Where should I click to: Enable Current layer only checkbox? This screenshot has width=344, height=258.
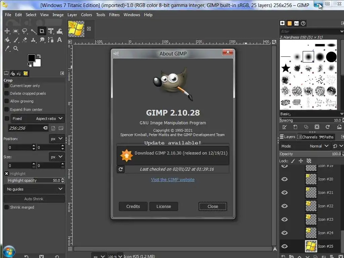7,86
